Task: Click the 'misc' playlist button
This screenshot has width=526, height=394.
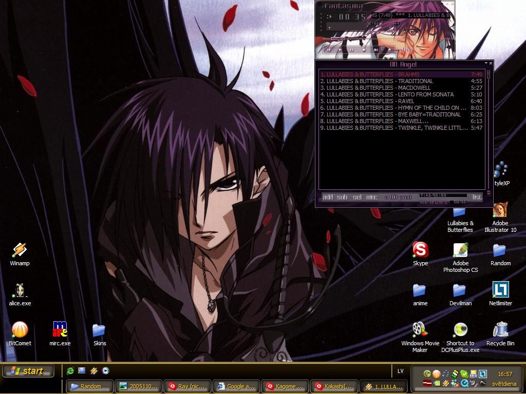Action: point(372,197)
